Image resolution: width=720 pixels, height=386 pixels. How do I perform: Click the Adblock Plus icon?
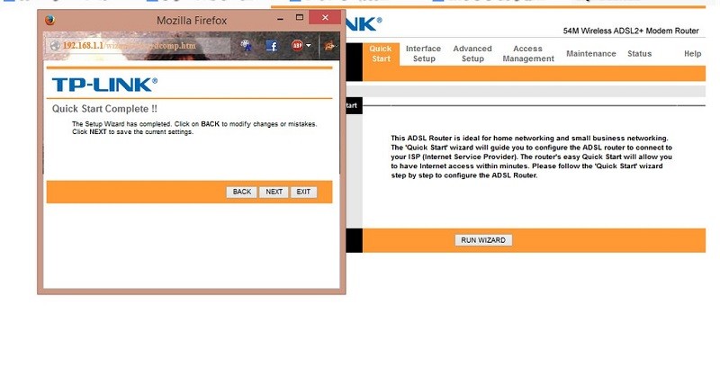coord(297,46)
